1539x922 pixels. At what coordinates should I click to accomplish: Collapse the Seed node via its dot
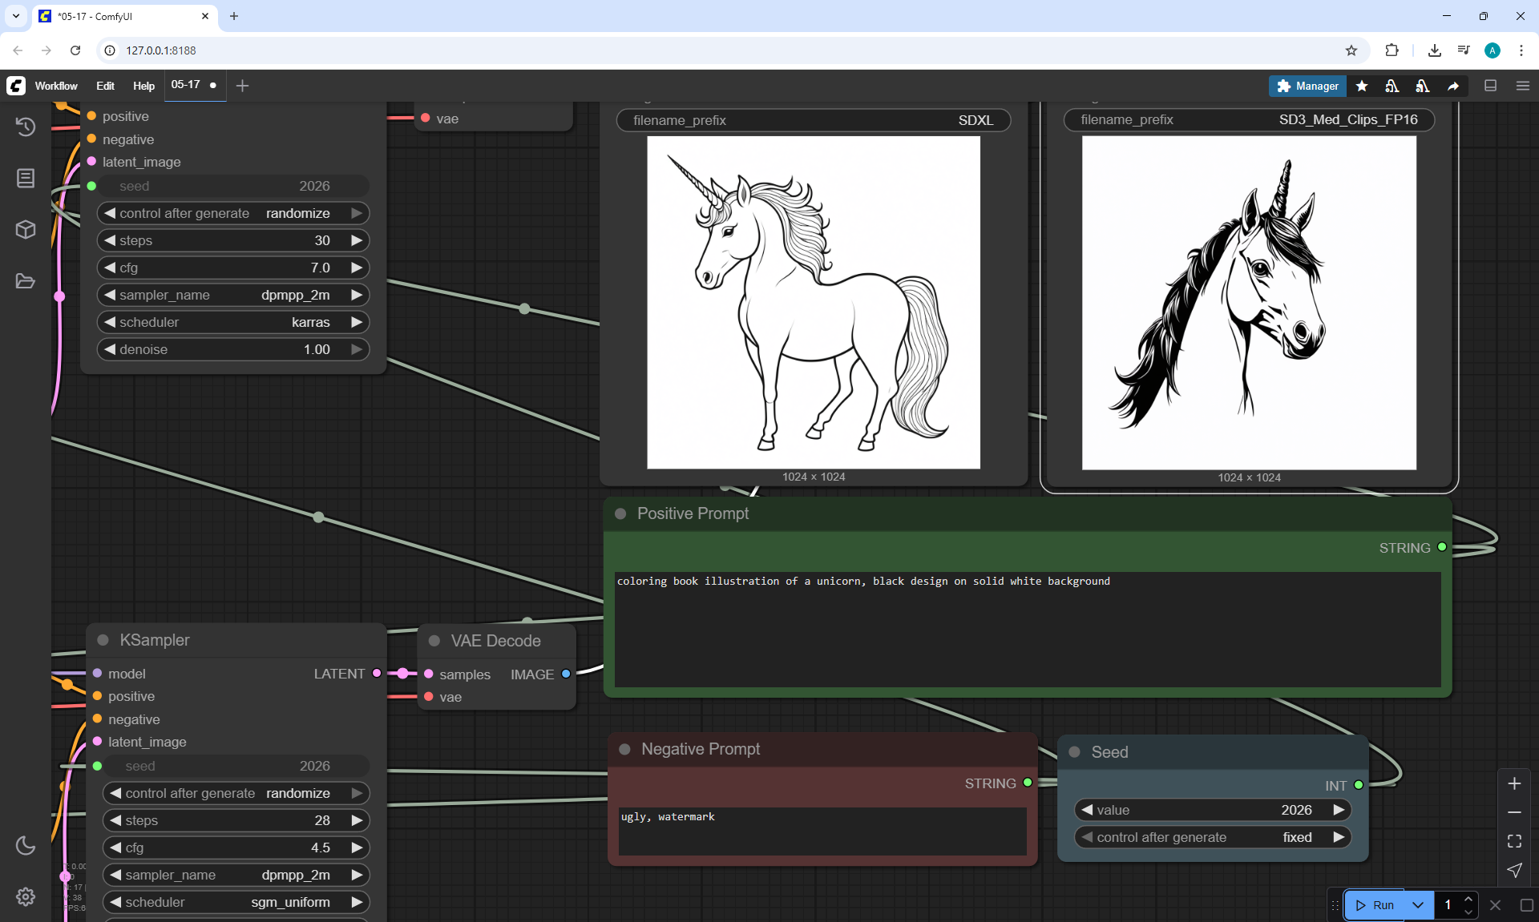click(x=1075, y=752)
